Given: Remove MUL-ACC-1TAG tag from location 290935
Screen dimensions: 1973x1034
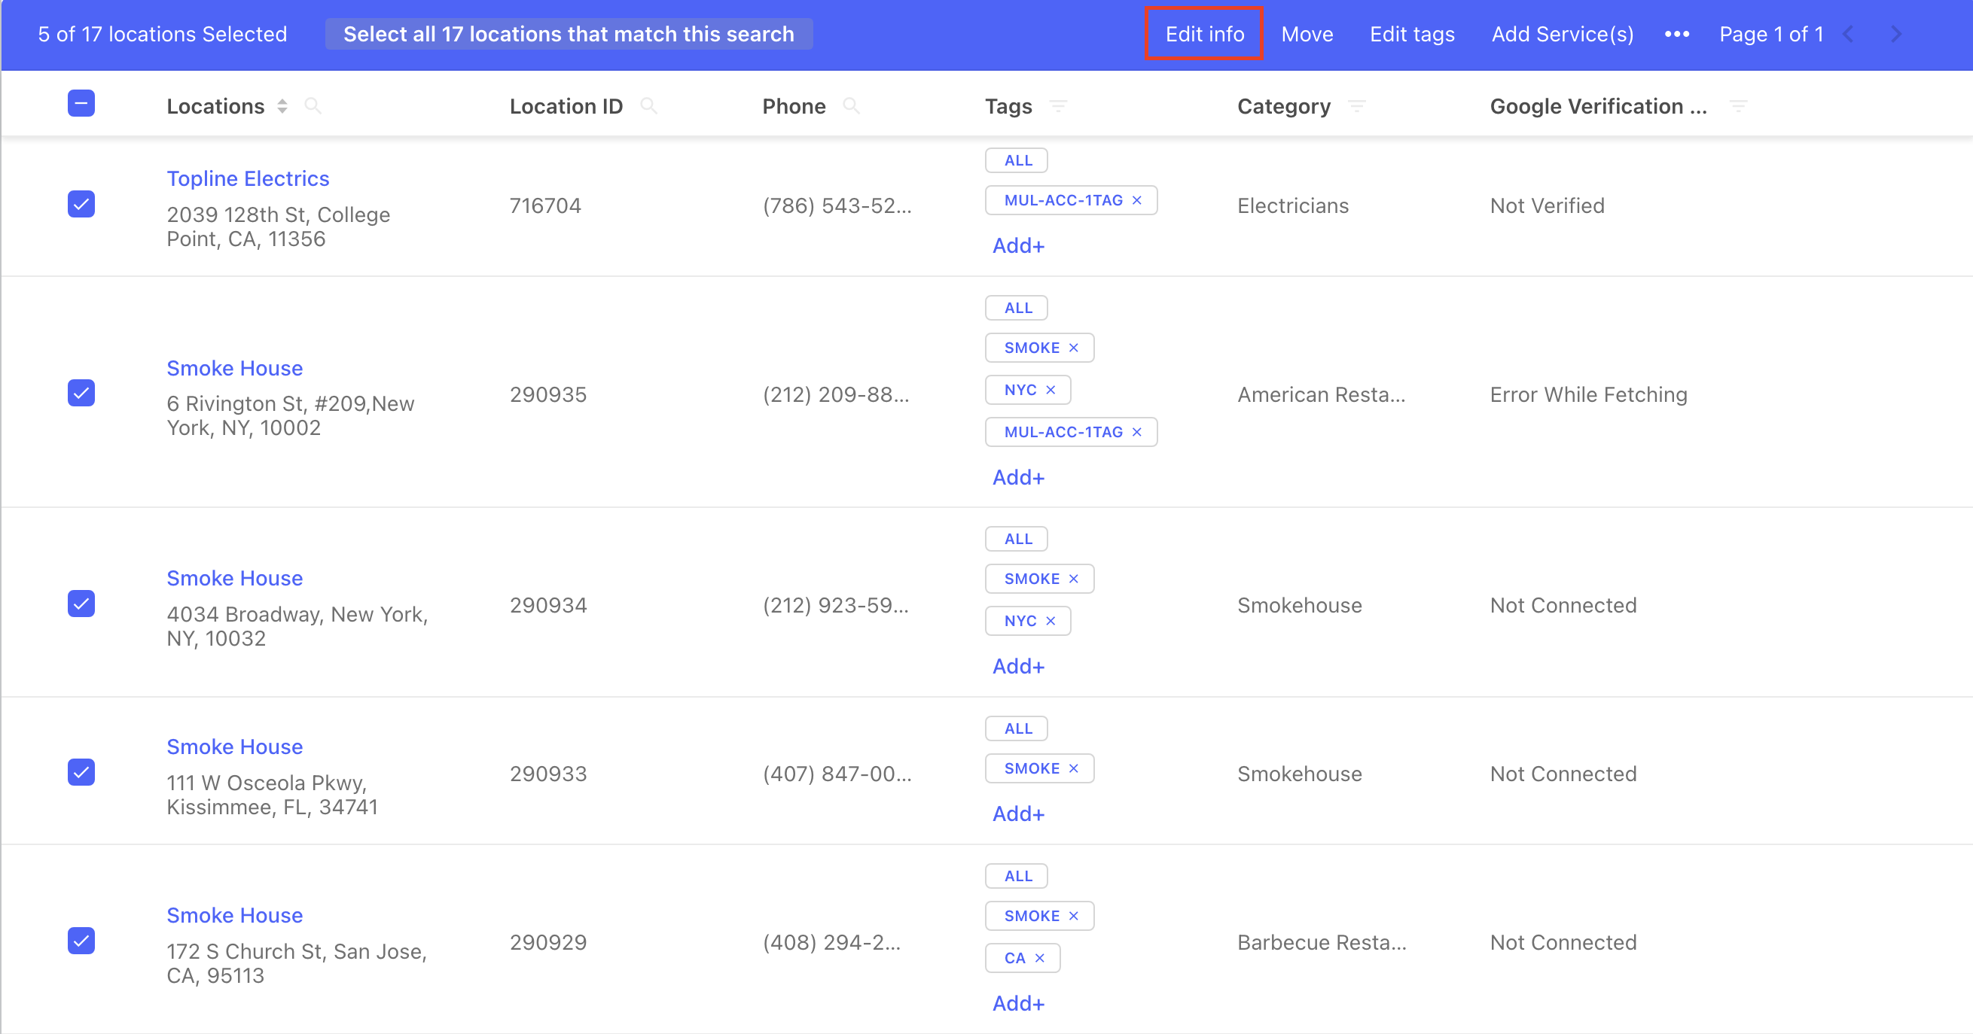Looking at the screenshot, I should click(1136, 432).
